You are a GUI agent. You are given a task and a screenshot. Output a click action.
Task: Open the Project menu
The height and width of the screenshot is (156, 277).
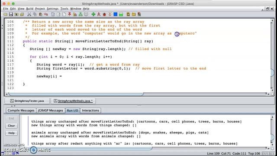(40, 9)
